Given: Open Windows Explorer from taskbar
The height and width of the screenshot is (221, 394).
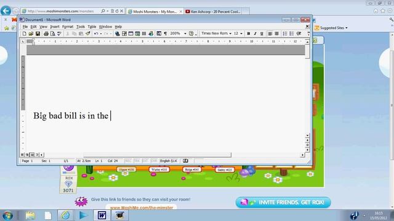Looking at the screenshot, I should [x=30, y=215].
